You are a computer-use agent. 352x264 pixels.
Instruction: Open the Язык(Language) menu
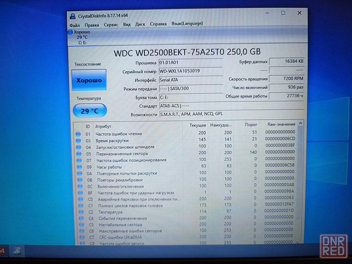(x=187, y=24)
